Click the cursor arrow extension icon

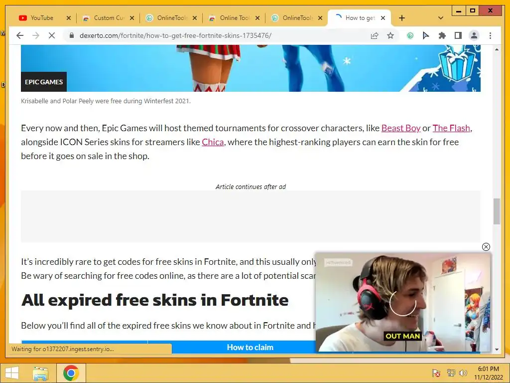click(426, 35)
